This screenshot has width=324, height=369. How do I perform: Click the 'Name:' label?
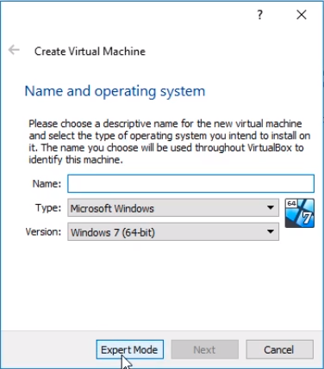click(x=47, y=183)
